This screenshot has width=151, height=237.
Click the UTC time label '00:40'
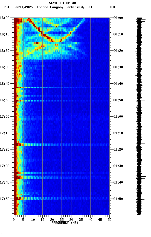click(118, 84)
